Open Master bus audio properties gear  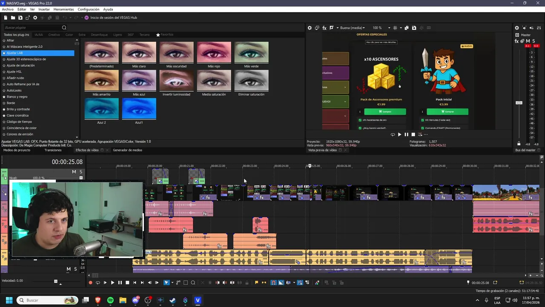[x=517, y=28]
